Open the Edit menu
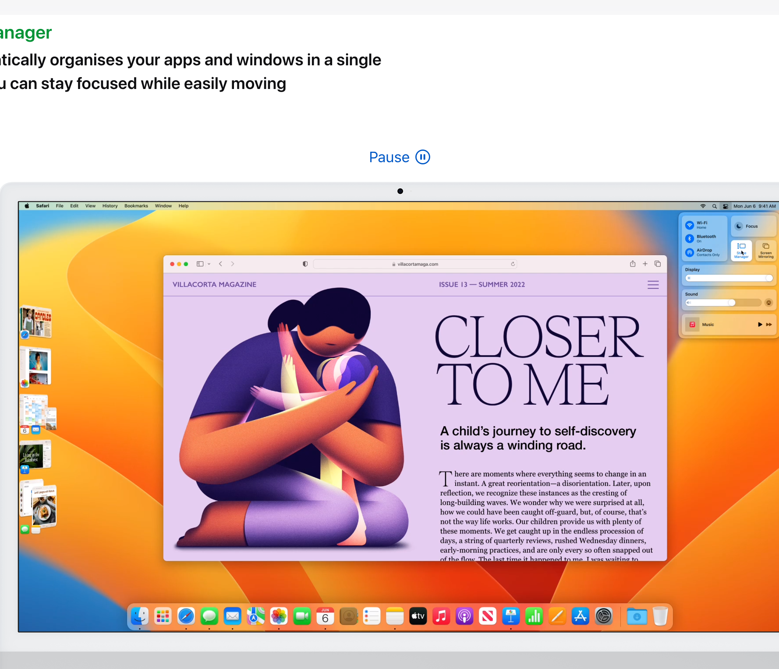Image resolution: width=779 pixels, height=669 pixels. click(x=74, y=206)
